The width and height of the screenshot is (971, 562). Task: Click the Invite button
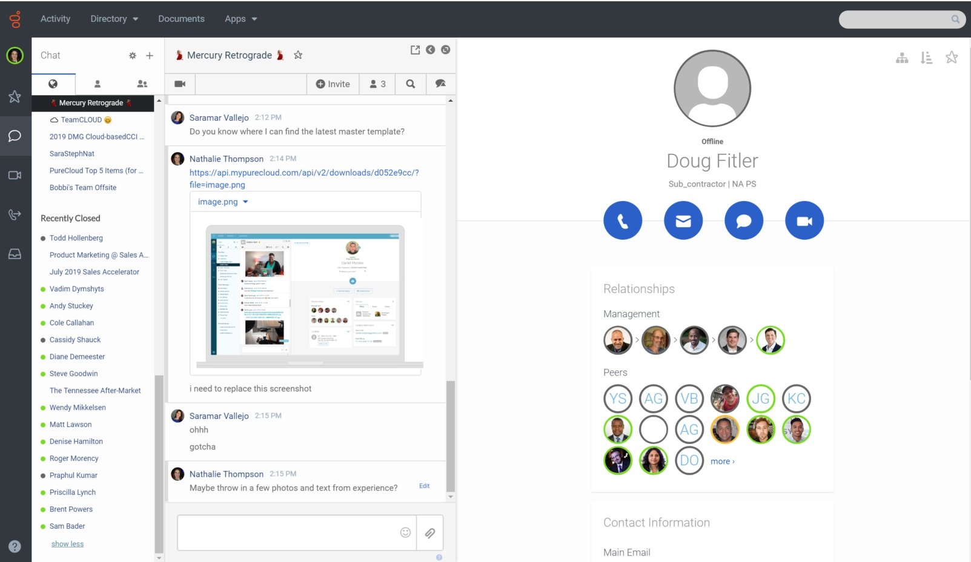click(333, 84)
